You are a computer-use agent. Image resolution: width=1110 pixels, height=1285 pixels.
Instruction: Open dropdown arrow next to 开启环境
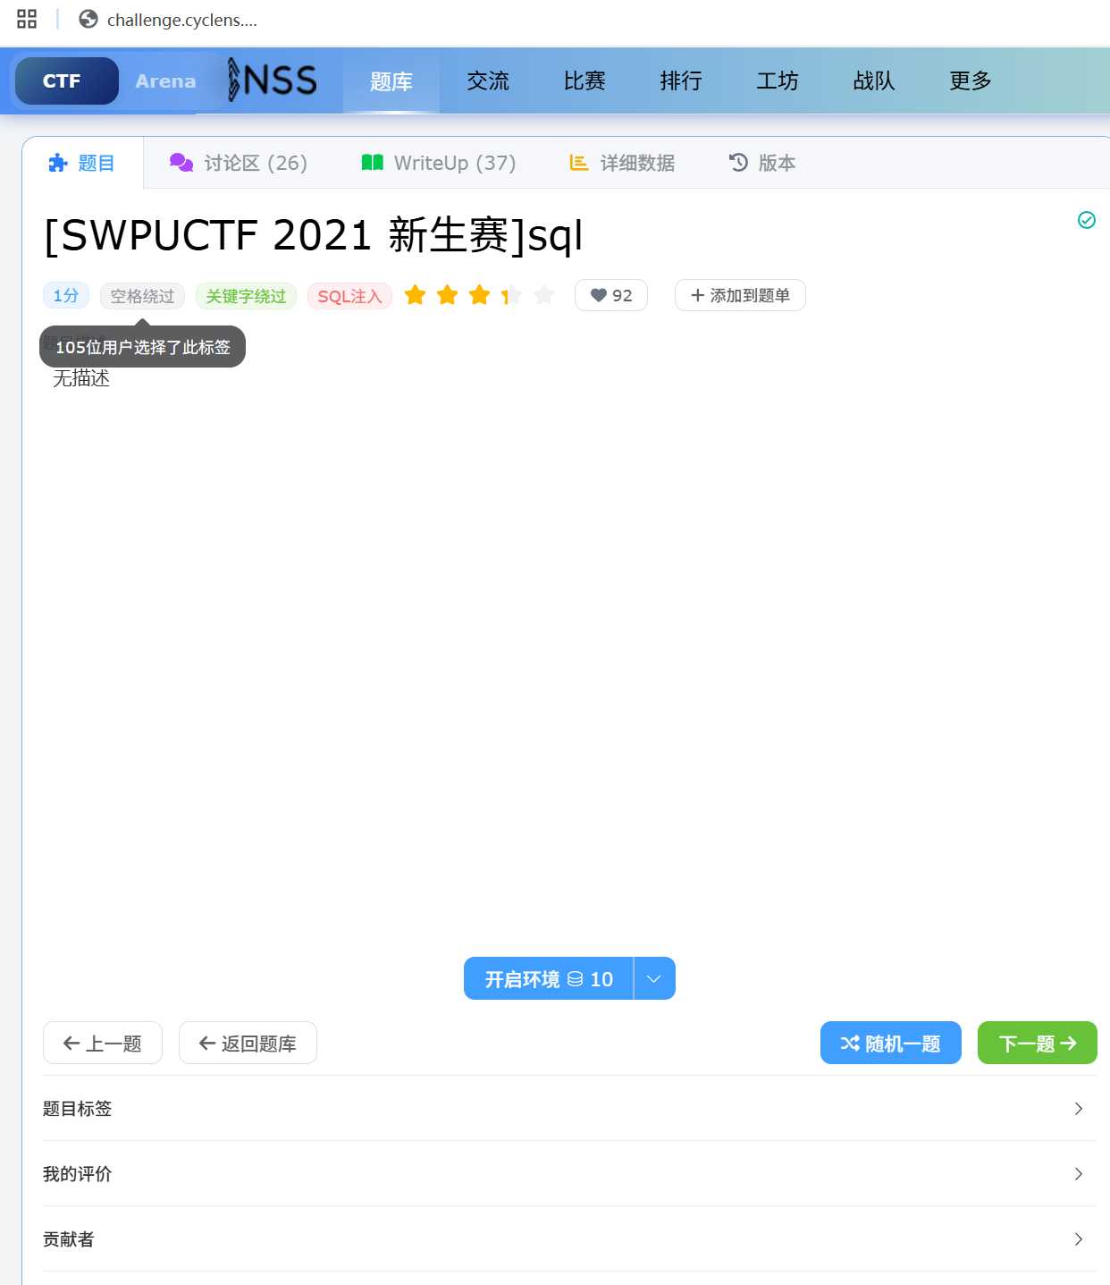click(654, 978)
